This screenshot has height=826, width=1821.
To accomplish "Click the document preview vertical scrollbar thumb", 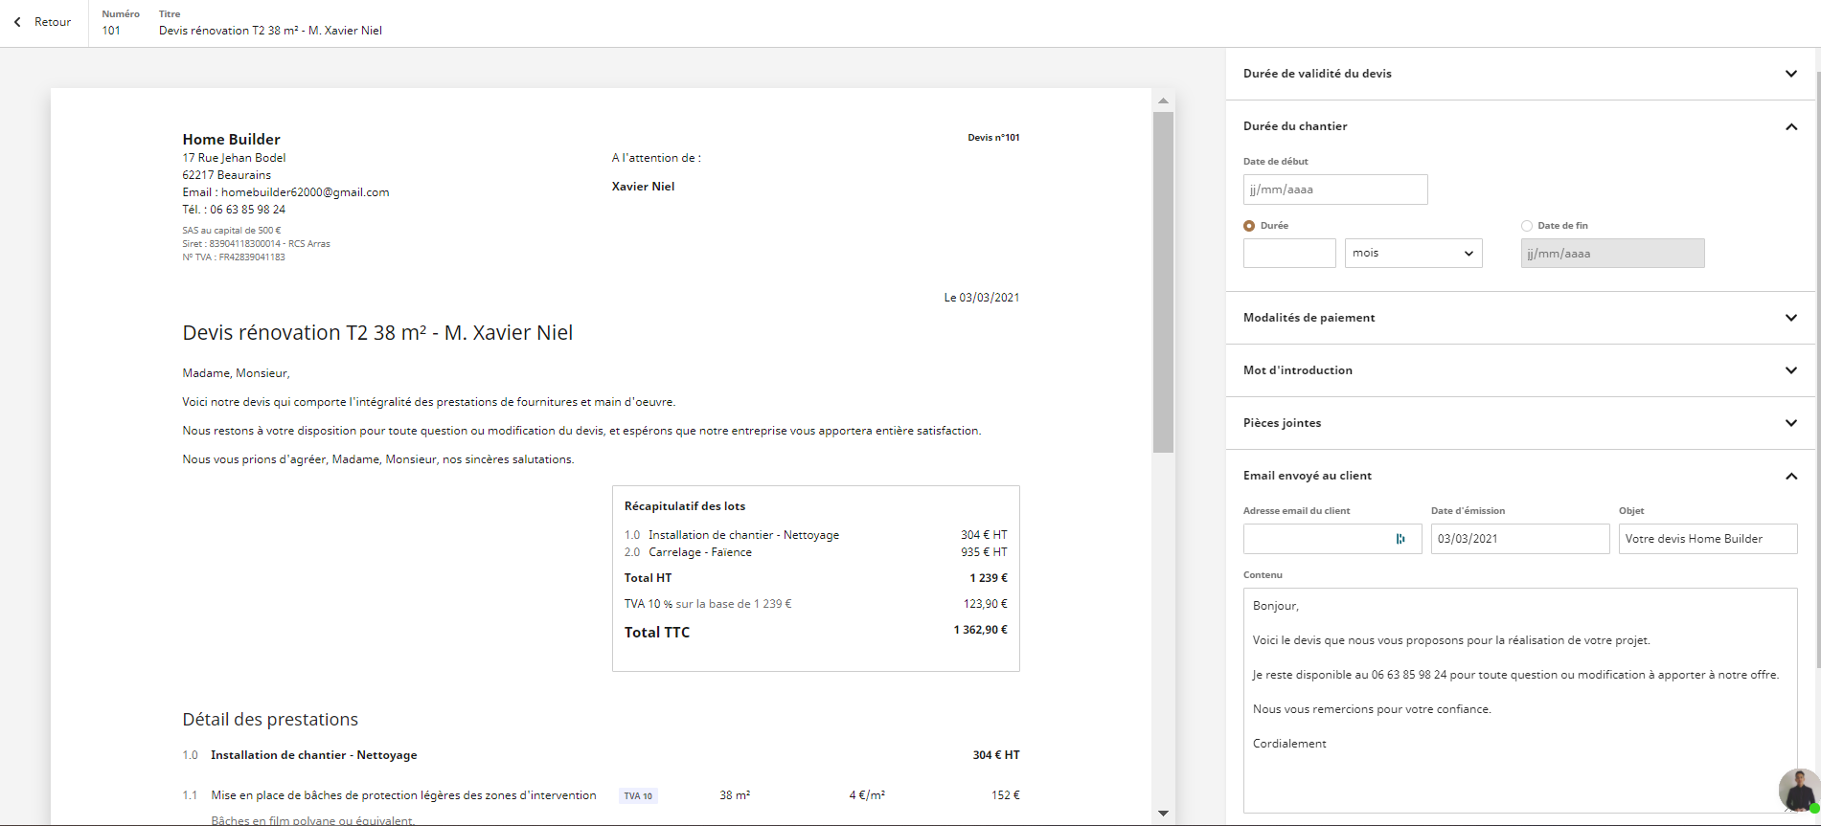I will 1163,282.
